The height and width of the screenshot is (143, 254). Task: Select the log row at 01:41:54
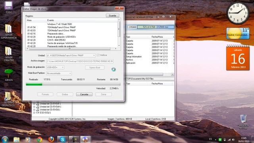tap(72, 27)
